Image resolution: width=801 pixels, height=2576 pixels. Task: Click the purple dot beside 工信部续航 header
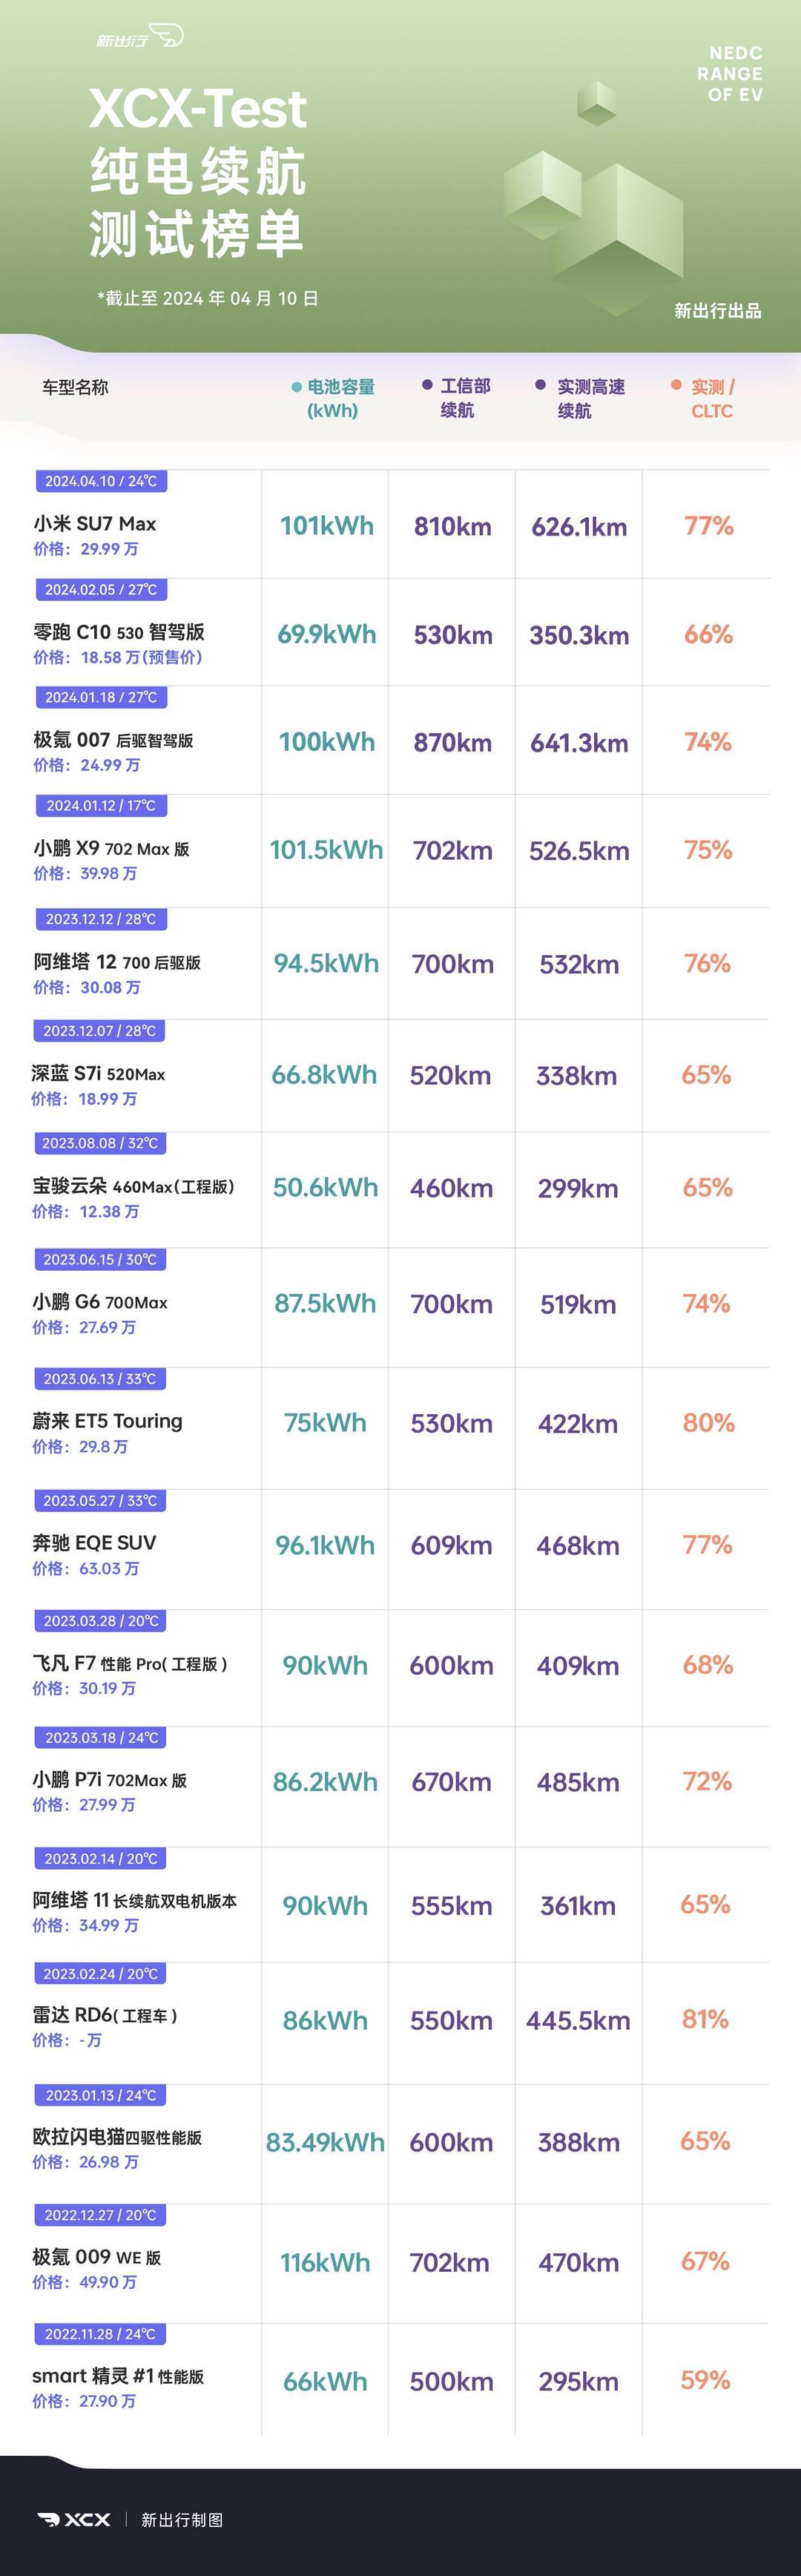[x=427, y=385]
